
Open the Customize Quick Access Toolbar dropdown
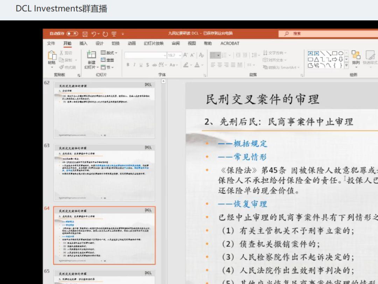pyautogui.click(x=123, y=34)
